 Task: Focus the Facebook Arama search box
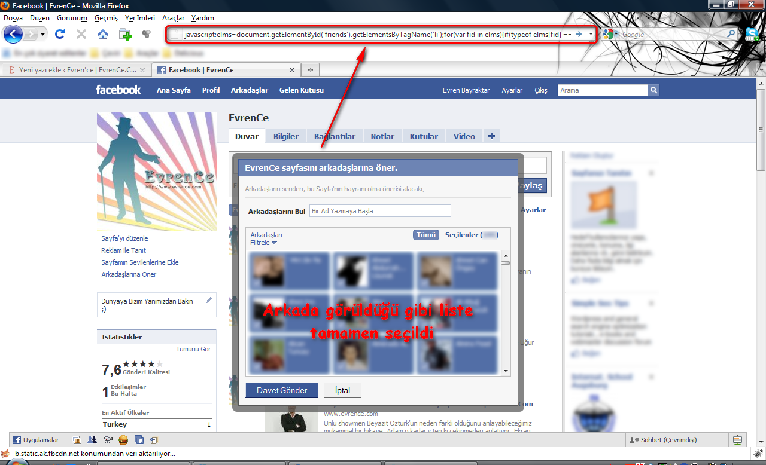(x=603, y=90)
